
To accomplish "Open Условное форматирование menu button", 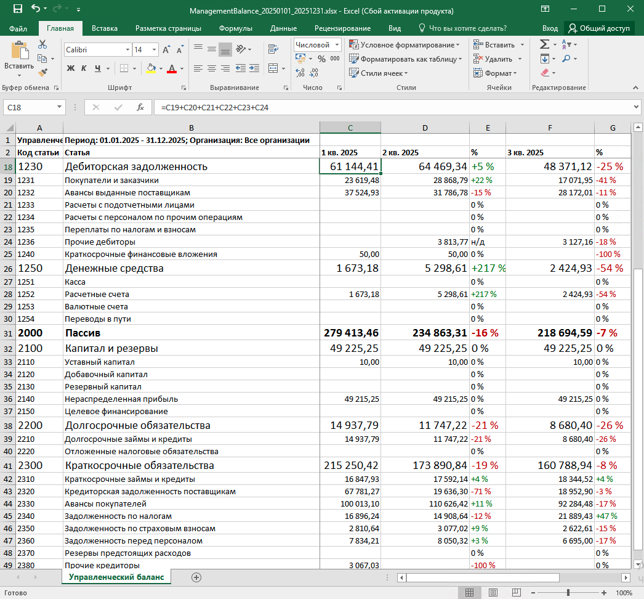I will 405,45.
